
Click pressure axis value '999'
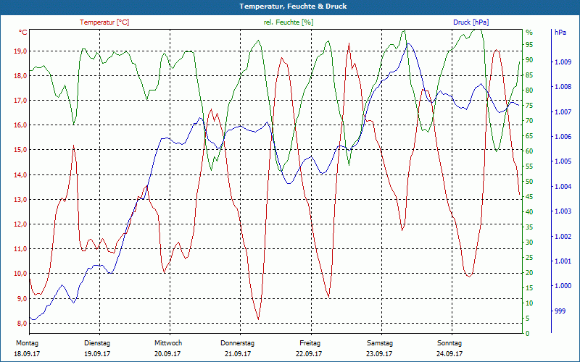[x=560, y=311]
